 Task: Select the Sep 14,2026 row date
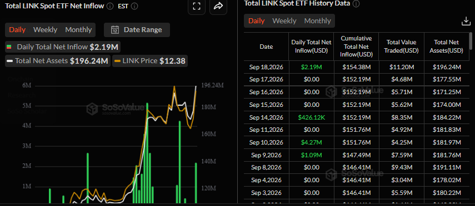pos(266,117)
